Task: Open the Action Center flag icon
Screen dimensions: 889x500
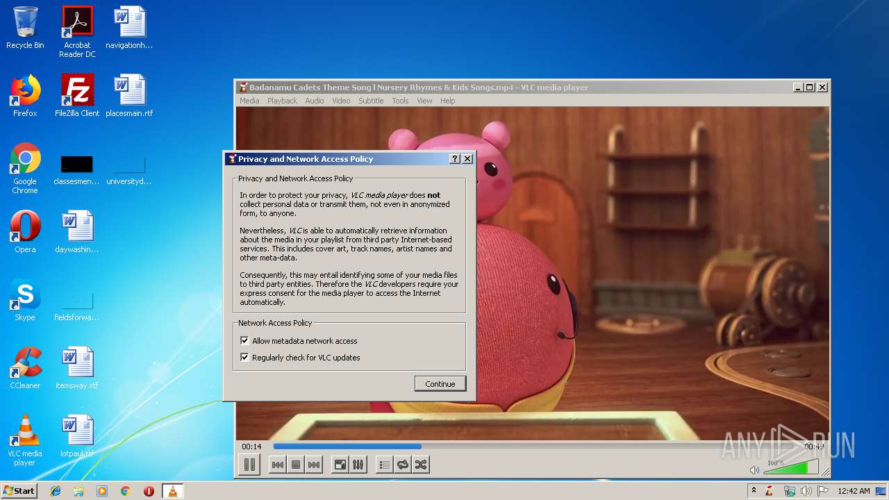Action: [x=822, y=491]
